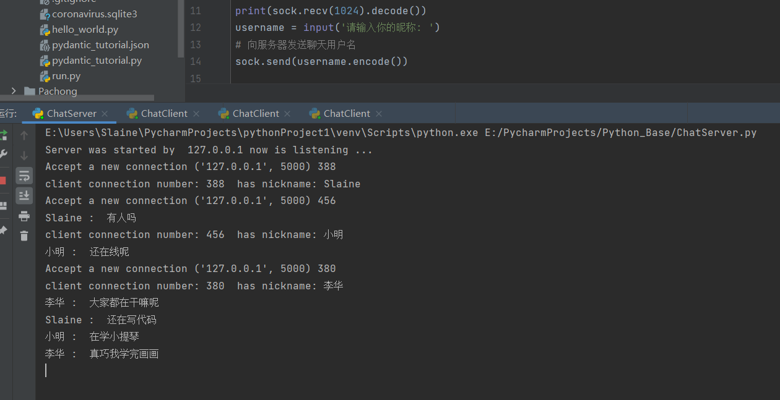This screenshot has width=780, height=400.
Task: Click the icon of pydantic_tutorial.json
Action: tap(45, 45)
